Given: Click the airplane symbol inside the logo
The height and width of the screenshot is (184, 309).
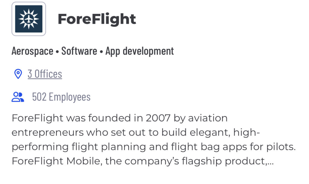Looking at the screenshot, I should (x=29, y=19).
